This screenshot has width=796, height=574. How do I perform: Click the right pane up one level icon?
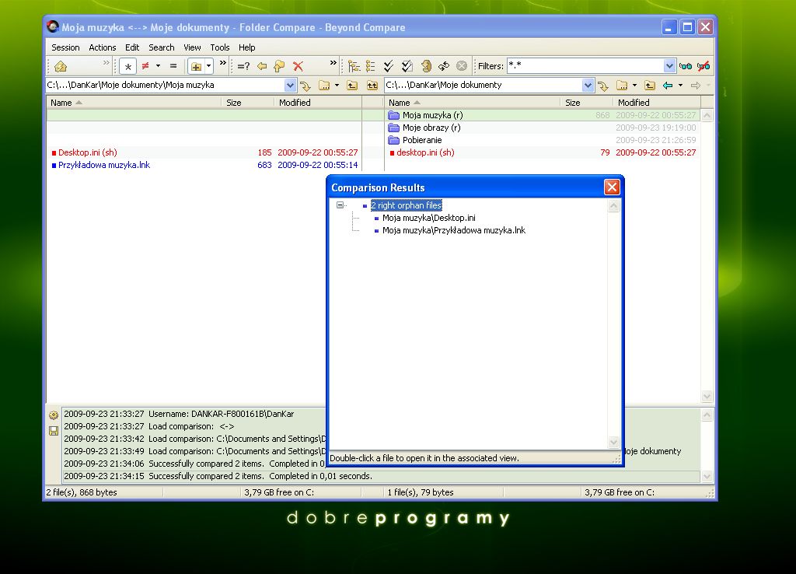(x=650, y=86)
